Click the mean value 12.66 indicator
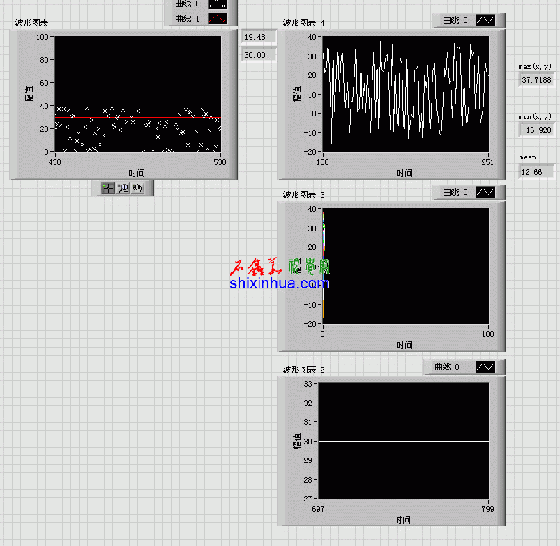 point(536,171)
